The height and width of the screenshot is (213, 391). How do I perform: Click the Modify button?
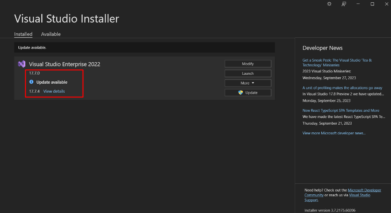tap(248, 64)
